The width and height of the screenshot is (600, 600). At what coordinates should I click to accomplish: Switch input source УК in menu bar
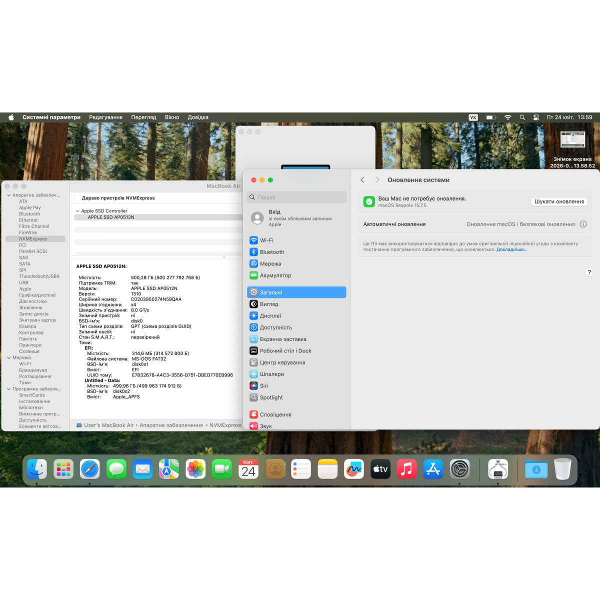click(473, 117)
